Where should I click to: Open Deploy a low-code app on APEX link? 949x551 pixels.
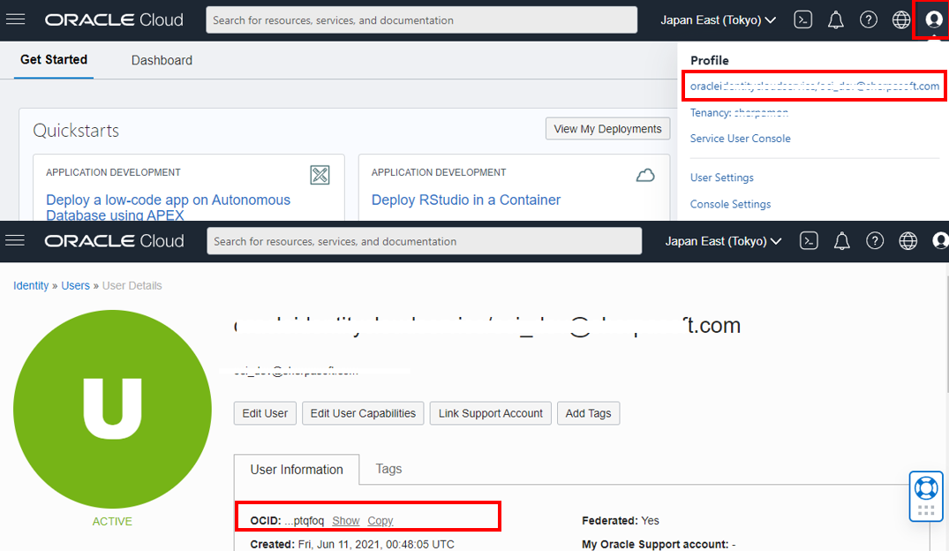coord(169,208)
